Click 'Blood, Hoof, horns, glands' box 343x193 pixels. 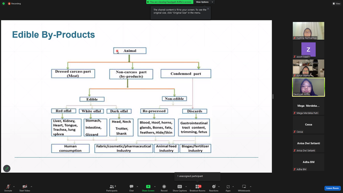click(x=156, y=128)
